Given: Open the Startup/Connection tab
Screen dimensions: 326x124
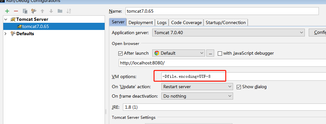Looking at the screenshot, I should [x=226, y=22].
